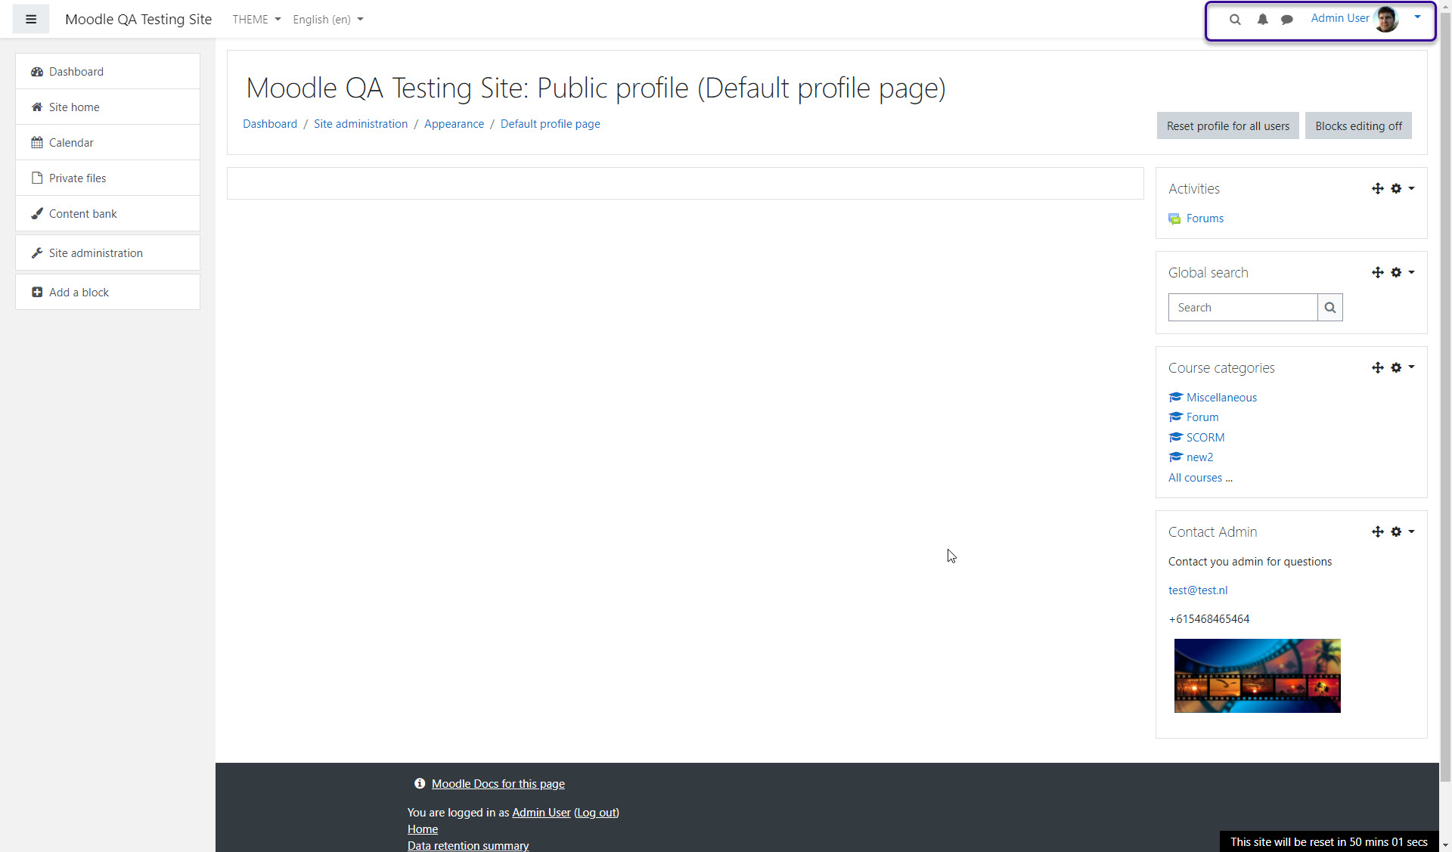
Task: Open Contact Admin gear menu
Action: 1396,531
